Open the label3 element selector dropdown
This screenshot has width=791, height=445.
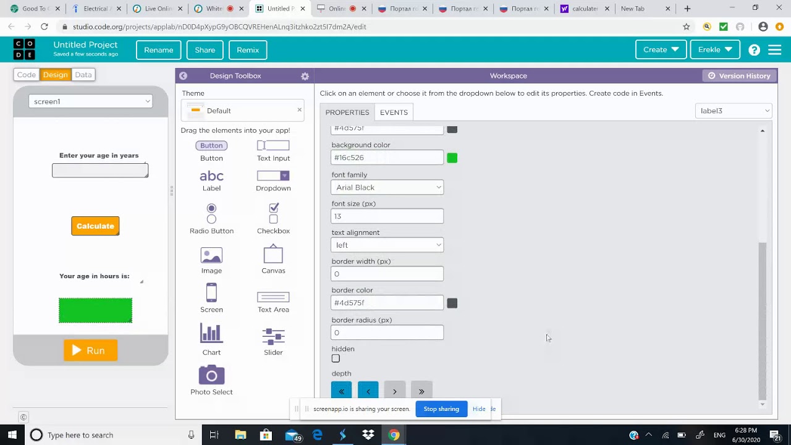click(x=734, y=111)
